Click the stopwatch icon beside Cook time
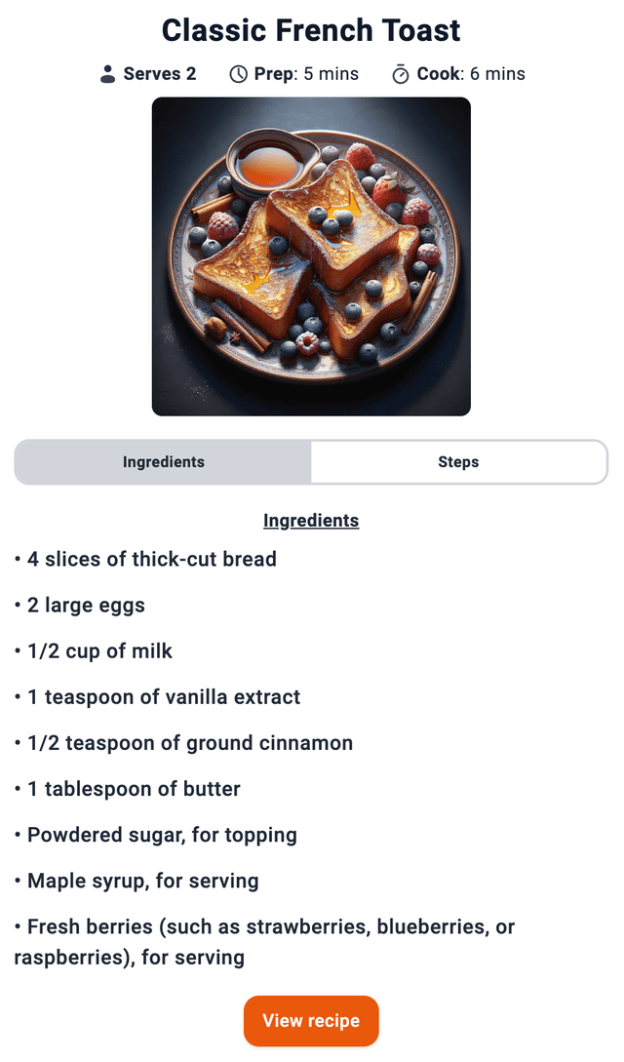624x1062 pixels. point(401,72)
